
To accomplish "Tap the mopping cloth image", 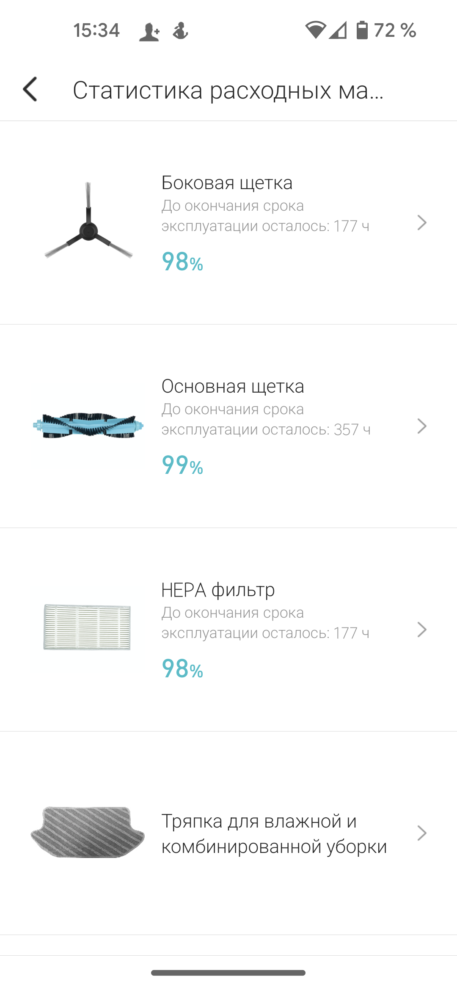I will point(88,832).
